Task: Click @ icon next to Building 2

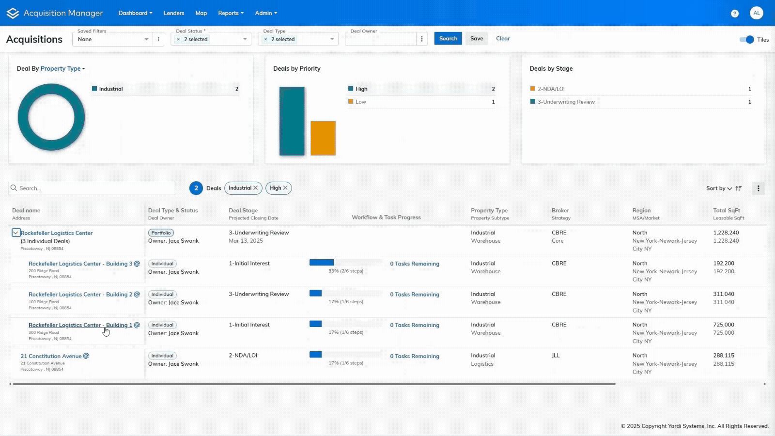Action: click(137, 294)
